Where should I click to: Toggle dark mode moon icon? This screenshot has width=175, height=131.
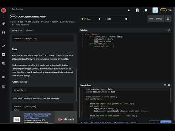(129, 10)
